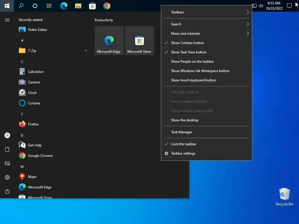Launch Google Chrome from app list

click(x=53, y=156)
